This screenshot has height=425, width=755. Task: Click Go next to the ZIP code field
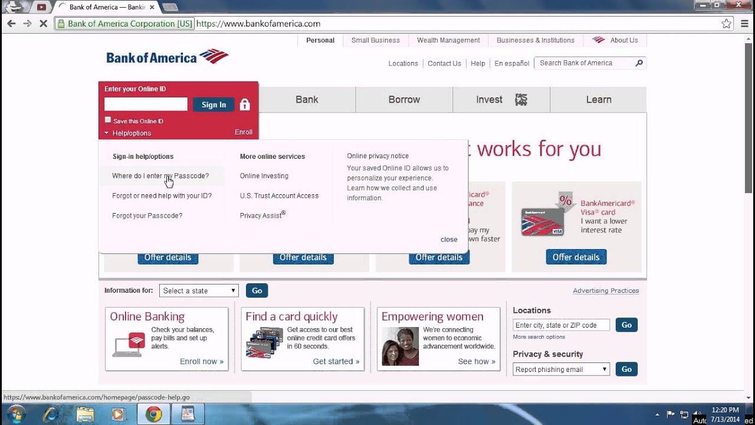pos(626,325)
